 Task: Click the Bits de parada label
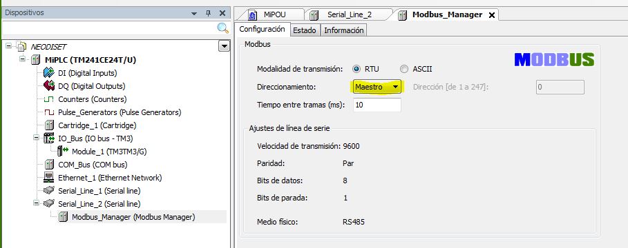point(283,198)
